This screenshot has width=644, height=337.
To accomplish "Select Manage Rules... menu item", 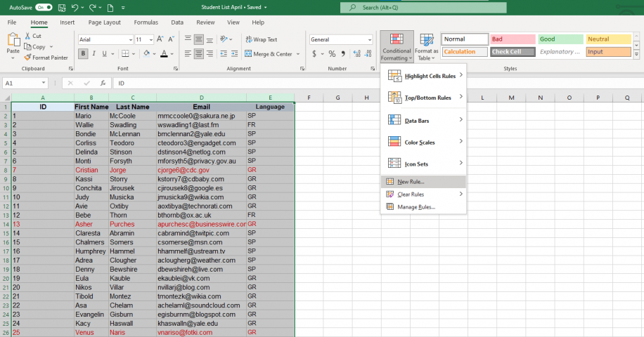I will pyautogui.click(x=423, y=207).
